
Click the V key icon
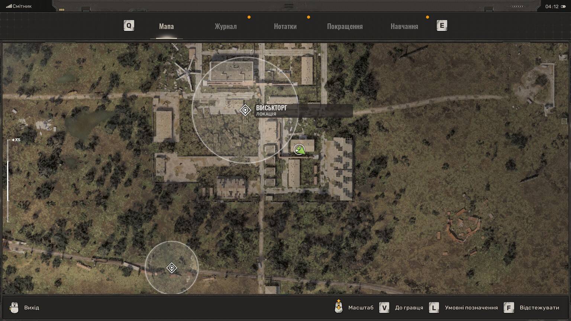click(x=384, y=308)
